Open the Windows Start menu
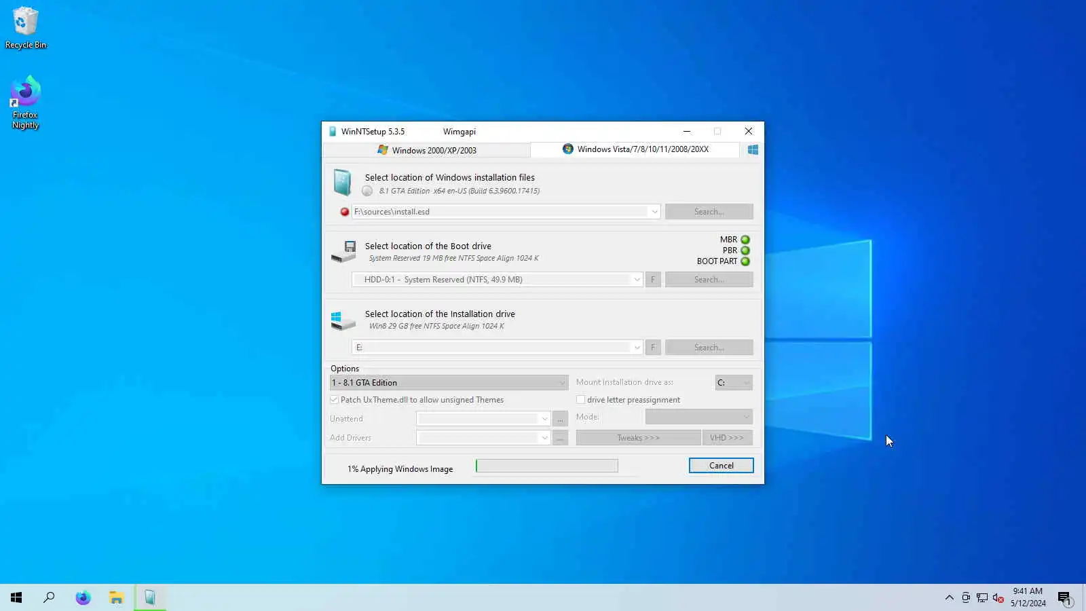This screenshot has height=611, width=1086. [x=16, y=597]
